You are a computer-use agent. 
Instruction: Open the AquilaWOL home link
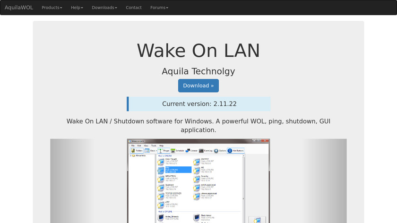tap(19, 8)
